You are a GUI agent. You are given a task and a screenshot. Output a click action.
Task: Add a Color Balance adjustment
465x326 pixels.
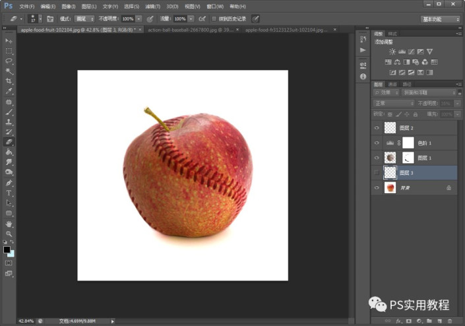click(397, 62)
